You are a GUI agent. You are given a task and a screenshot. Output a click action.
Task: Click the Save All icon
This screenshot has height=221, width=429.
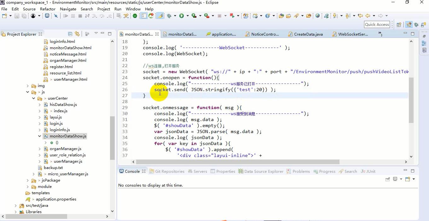click(24, 16)
